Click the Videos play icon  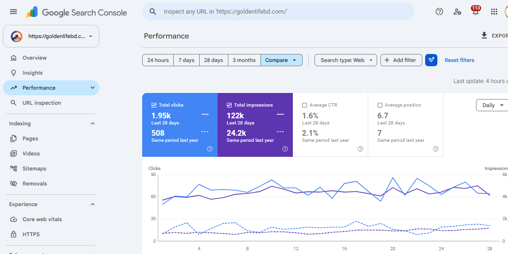click(13, 154)
